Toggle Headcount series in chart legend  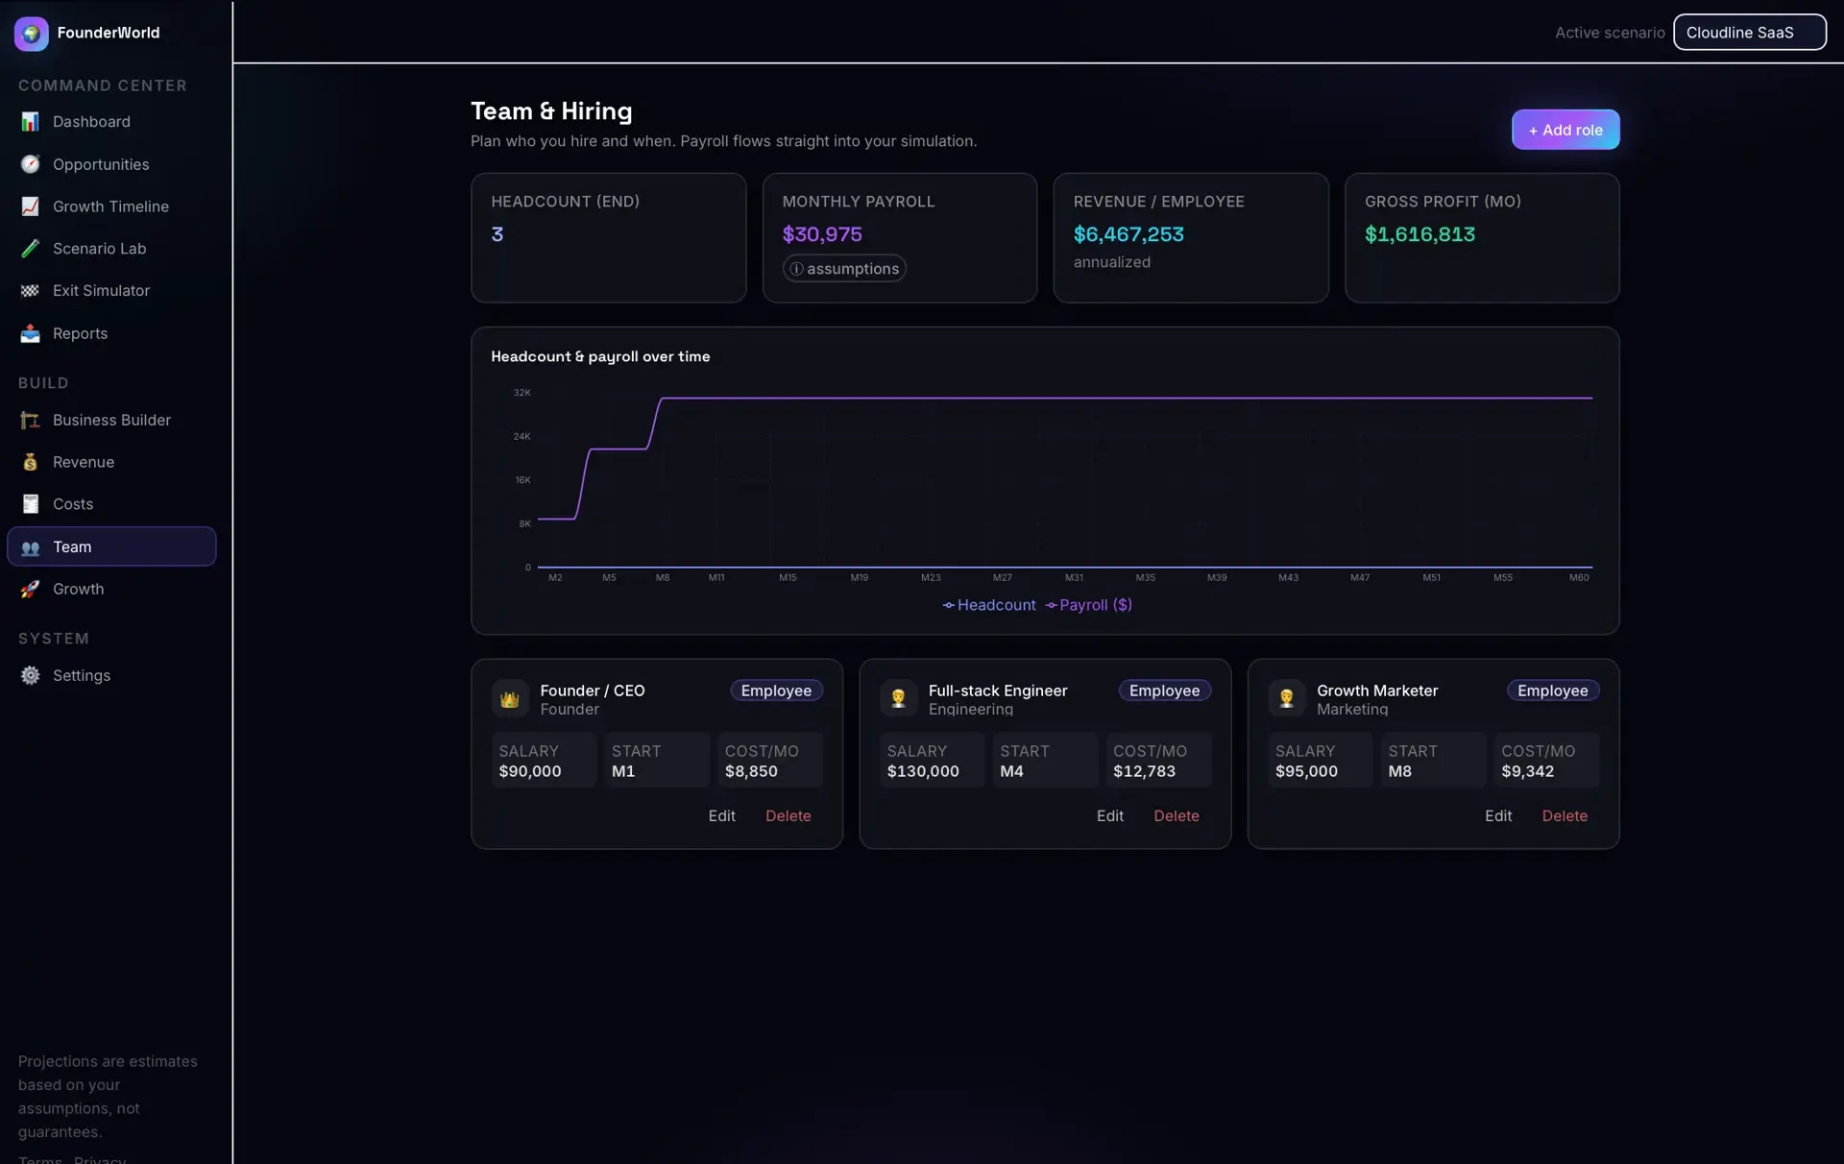pyautogui.click(x=989, y=605)
